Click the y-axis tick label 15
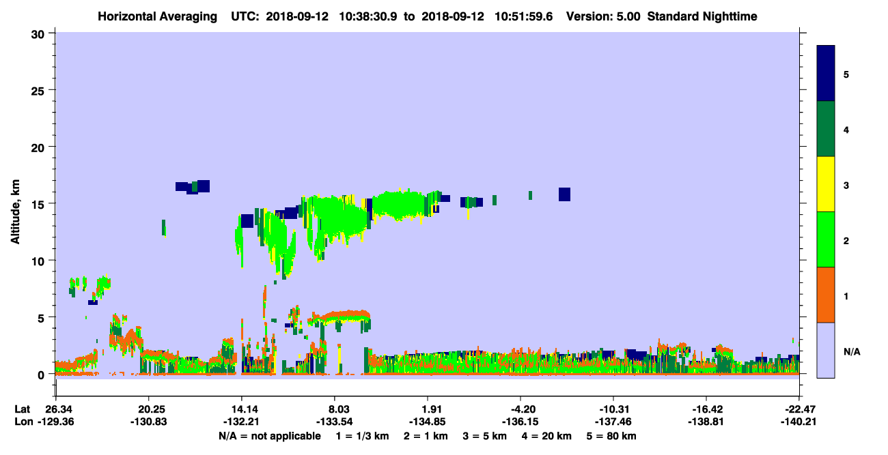This screenshot has height=455, width=888. point(38,203)
